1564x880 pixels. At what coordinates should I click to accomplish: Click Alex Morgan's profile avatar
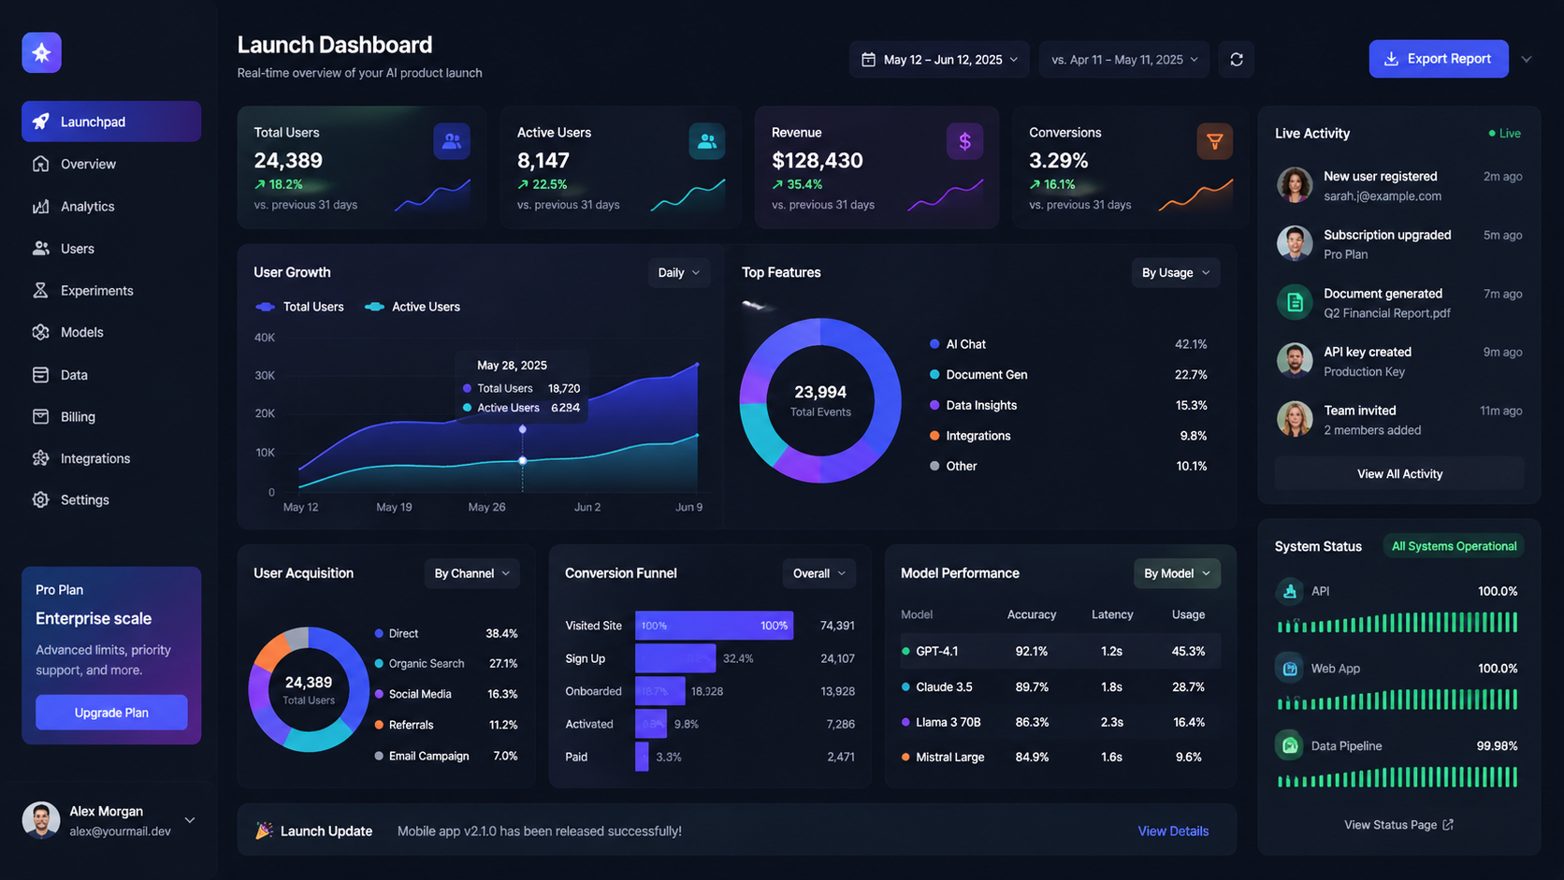[41, 820]
